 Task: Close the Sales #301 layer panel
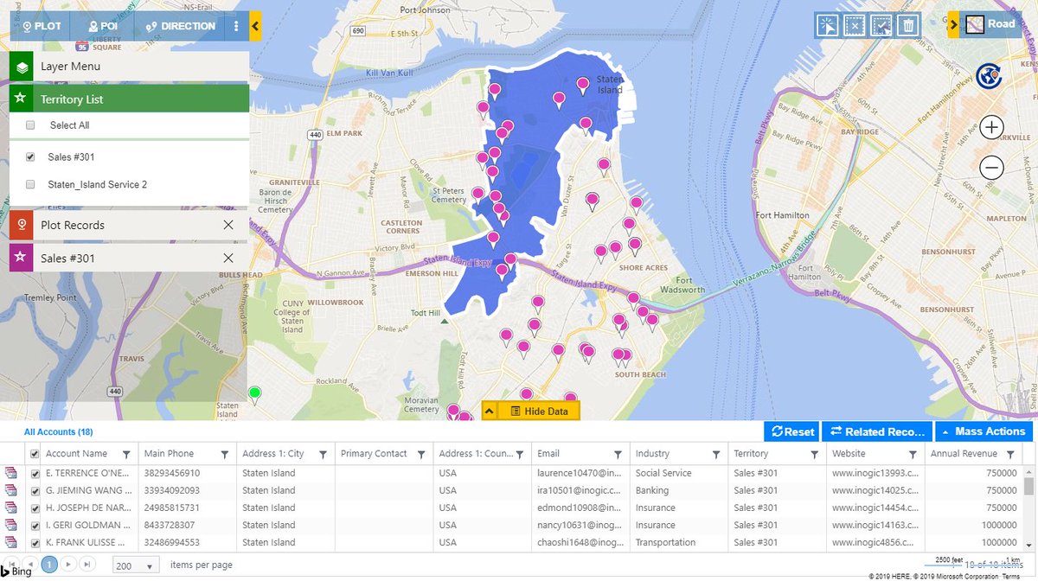pyautogui.click(x=228, y=258)
